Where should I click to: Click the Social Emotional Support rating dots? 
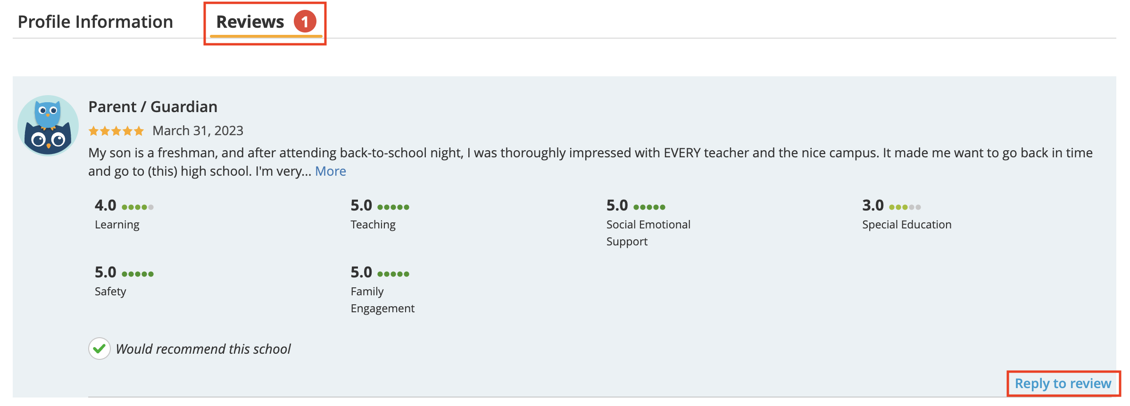tap(649, 207)
